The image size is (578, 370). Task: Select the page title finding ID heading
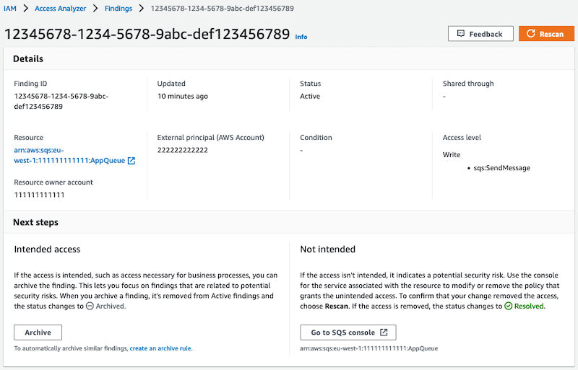[147, 34]
